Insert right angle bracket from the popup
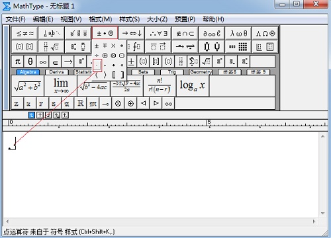The height and width of the screenshot is (238, 331). tap(105, 75)
